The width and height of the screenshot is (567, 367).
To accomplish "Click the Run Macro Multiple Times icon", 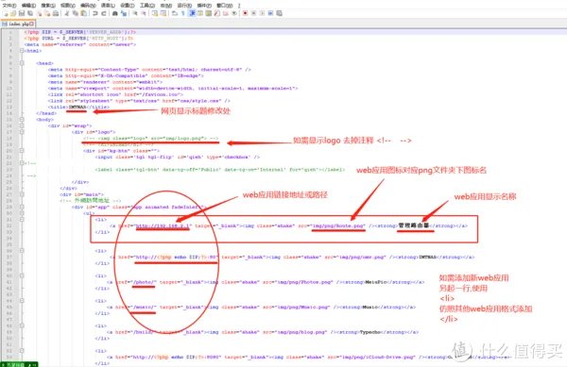I will 270,13.
